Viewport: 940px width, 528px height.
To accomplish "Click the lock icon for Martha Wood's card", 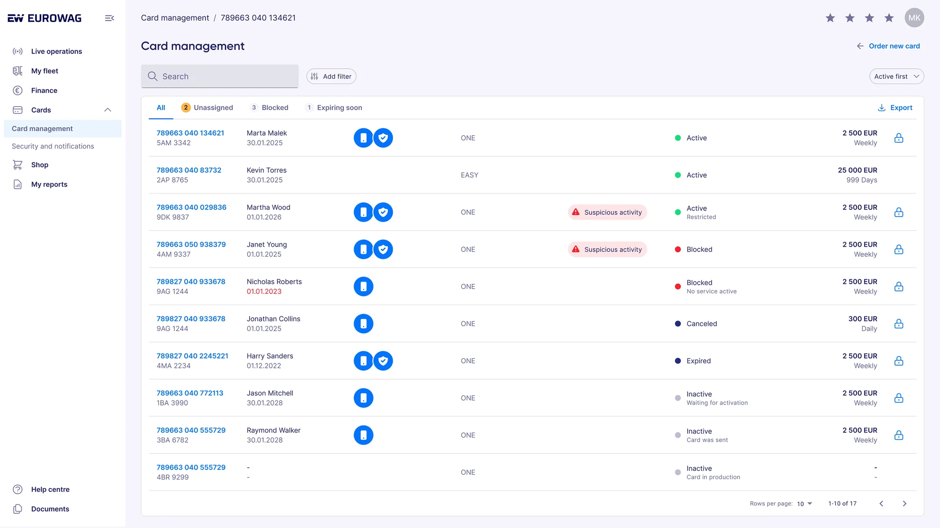I will click(898, 212).
